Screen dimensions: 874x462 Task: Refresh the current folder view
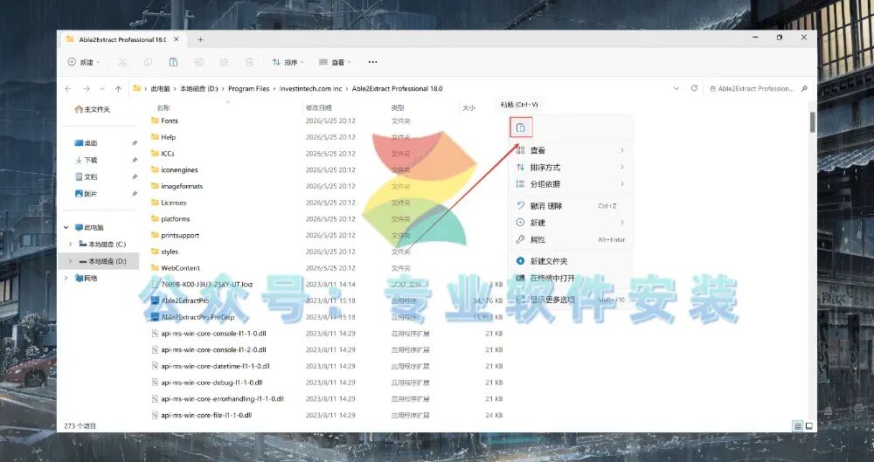[694, 88]
